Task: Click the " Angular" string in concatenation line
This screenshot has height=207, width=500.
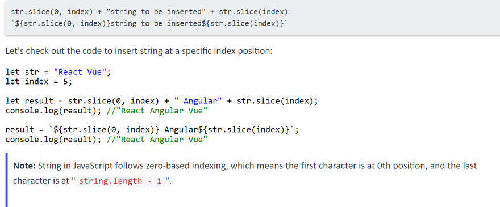Action: coord(198,101)
